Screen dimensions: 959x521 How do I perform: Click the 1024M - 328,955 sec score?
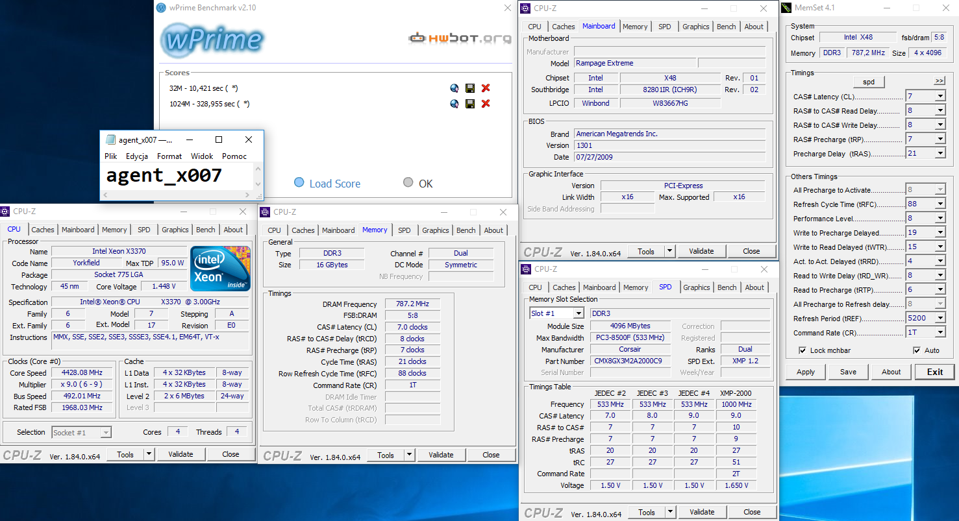[209, 104]
